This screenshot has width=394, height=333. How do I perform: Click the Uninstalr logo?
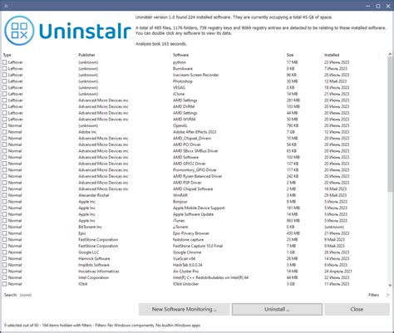(x=67, y=31)
